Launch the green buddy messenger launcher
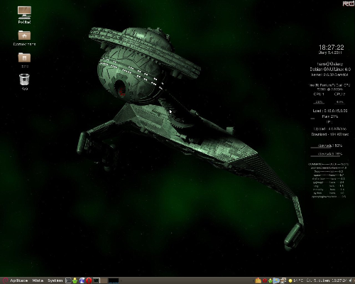 point(75,280)
